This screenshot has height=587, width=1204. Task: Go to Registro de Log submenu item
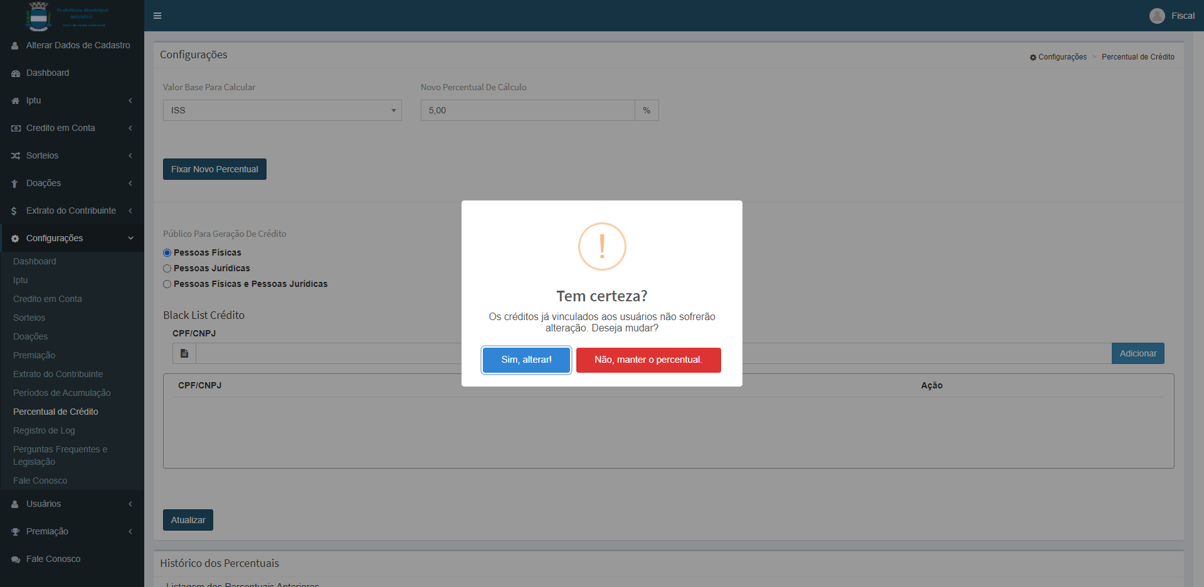coord(44,430)
